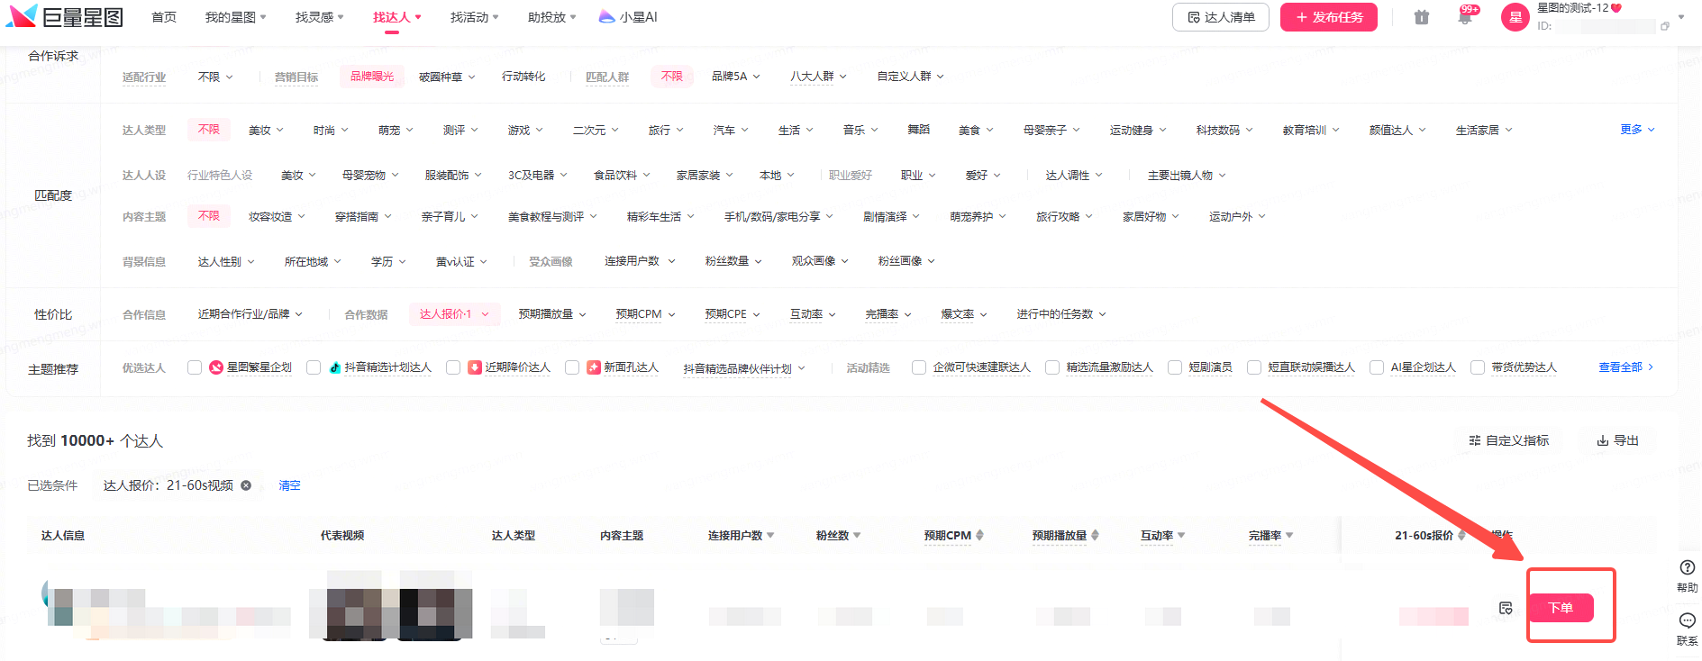
Task: Check the 短剧演员 checkbox
Action: 1175,367
